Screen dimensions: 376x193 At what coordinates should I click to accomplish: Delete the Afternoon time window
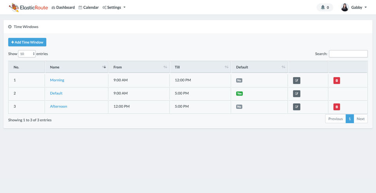pyautogui.click(x=337, y=107)
